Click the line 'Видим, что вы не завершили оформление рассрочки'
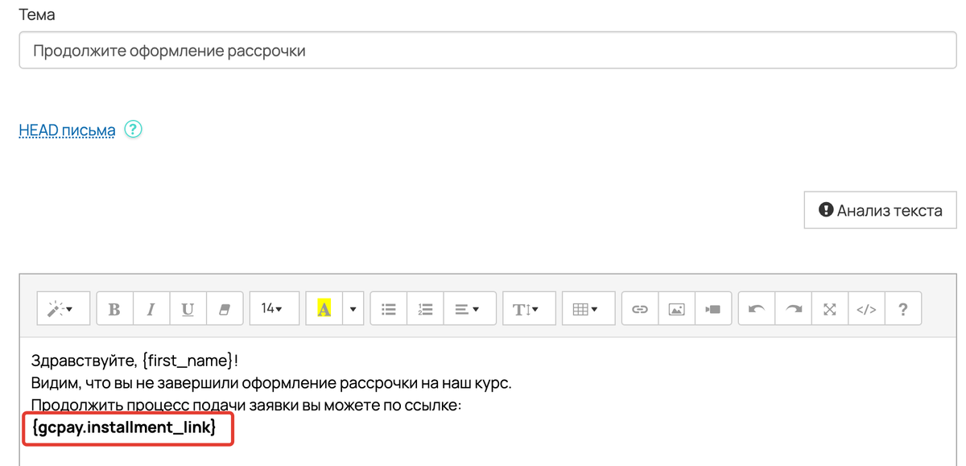The height and width of the screenshot is (466, 966). coord(271,382)
